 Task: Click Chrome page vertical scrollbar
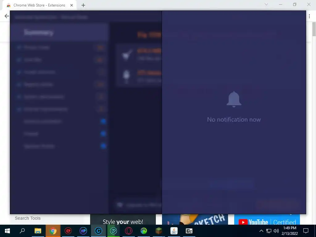tap(314, 29)
